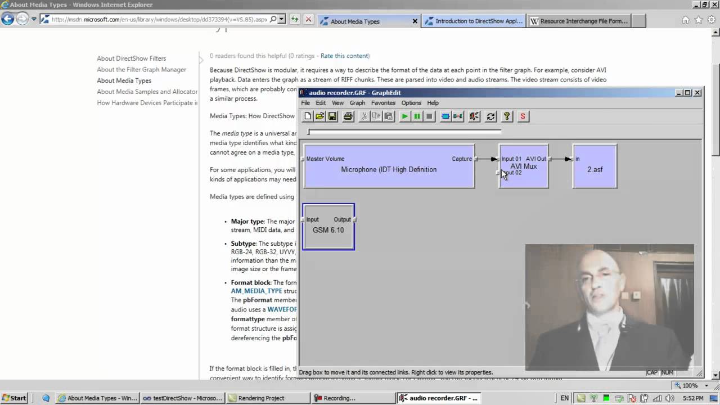Save the graph with the floppy disk icon

click(332, 116)
